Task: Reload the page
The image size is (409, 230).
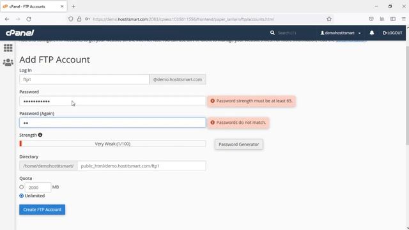Action: (x=29, y=19)
